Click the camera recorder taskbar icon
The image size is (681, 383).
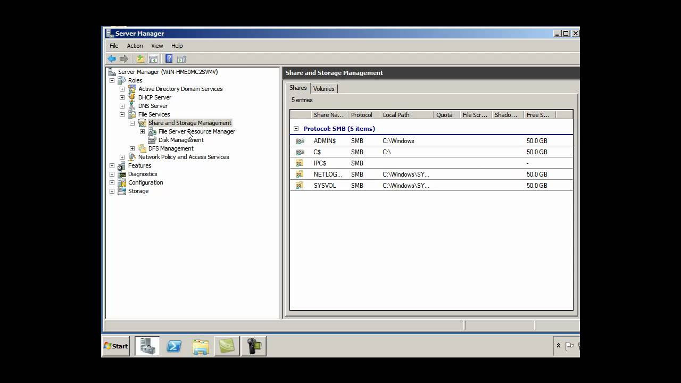click(x=254, y=346)
